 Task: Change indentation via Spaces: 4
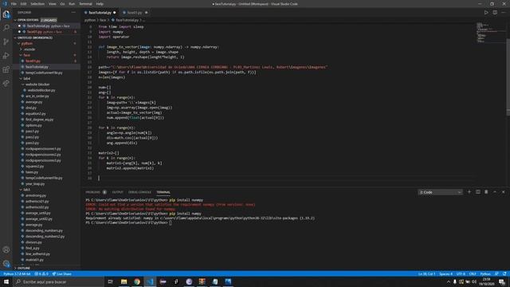446,274
